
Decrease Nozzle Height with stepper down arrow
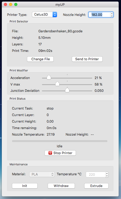click(112, 16)
